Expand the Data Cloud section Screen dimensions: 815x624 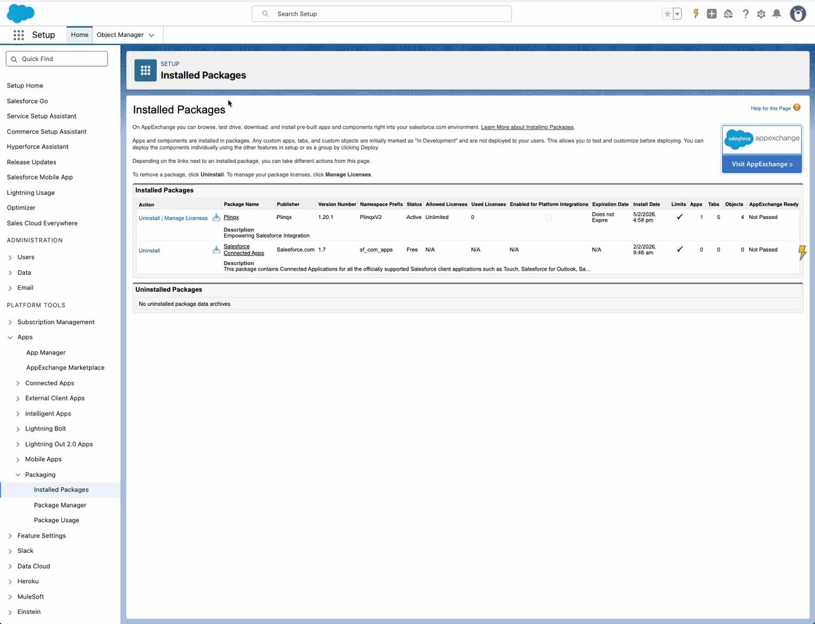tap(10, 567)
